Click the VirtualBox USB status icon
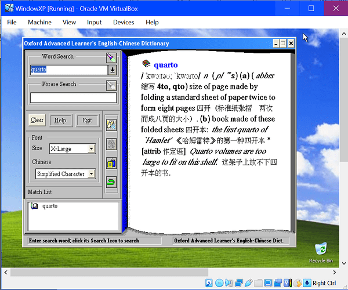The width and height of the screenshot is (348, 290). [249, 283]
